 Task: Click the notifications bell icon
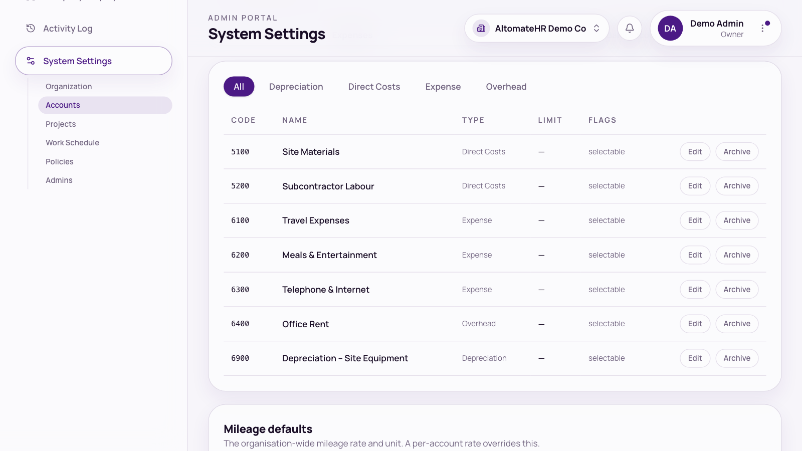tap(630, 28)
